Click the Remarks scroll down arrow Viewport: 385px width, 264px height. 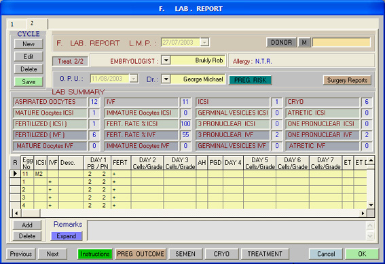coord(370,236)
